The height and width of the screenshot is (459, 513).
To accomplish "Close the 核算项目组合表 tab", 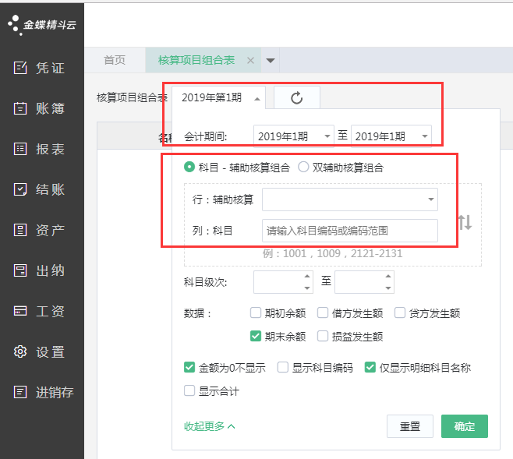I will click(x=250, y=60).
